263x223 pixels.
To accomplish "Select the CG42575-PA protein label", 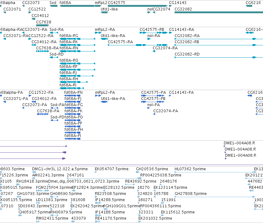I will [x=154, y=93].
